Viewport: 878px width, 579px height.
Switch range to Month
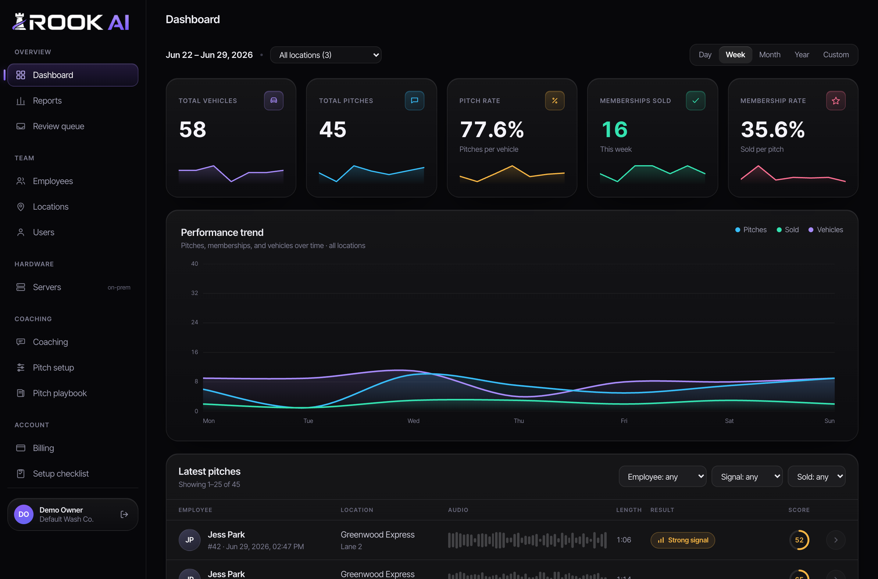pyautogui.click(x=770, y=55)
